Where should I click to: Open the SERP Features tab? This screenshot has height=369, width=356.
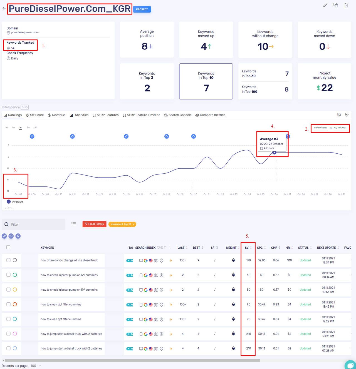(x=106, y=115)
